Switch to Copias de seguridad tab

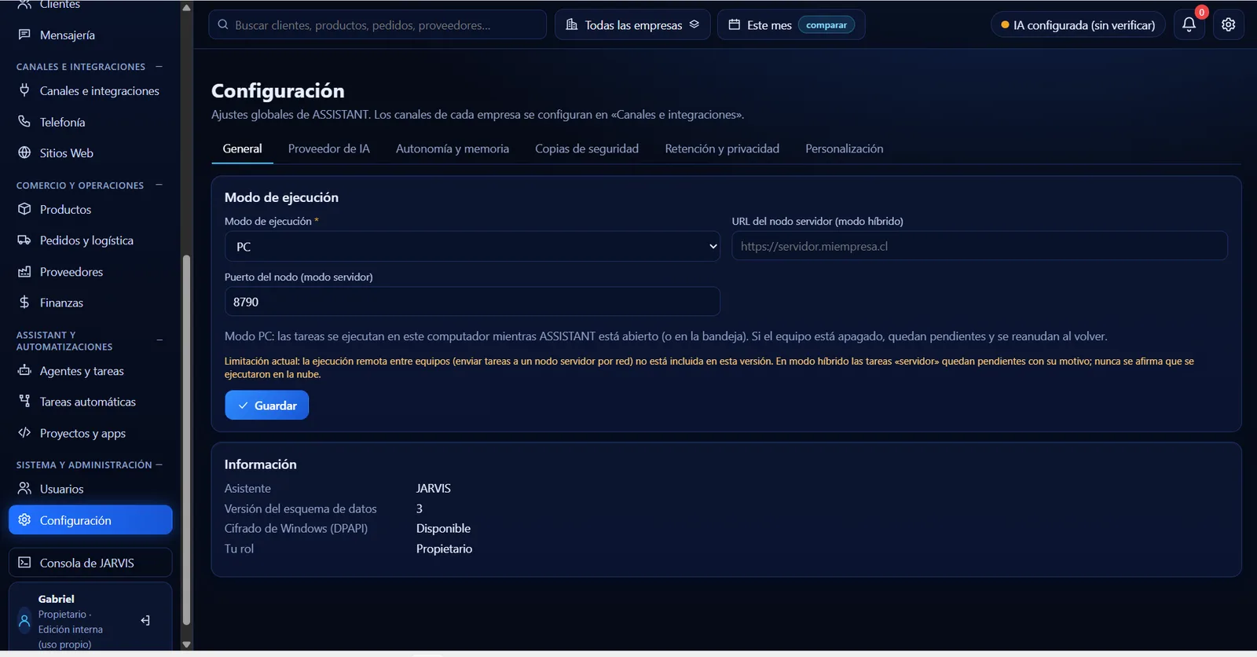click(587, 149)
